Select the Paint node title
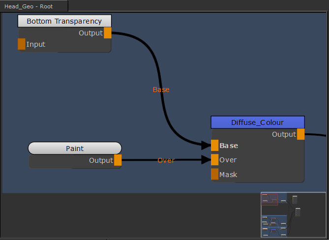 click(75, 148)
